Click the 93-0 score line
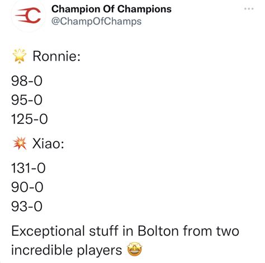 click(x=27, y=206)
